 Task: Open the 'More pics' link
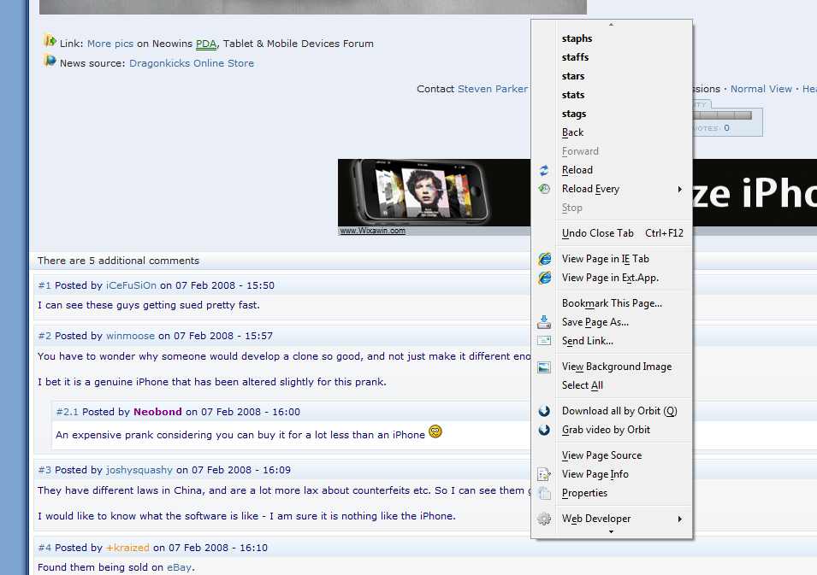tap(110, 44)
